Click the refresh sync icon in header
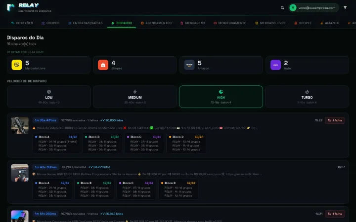 [x=282, y=8]
